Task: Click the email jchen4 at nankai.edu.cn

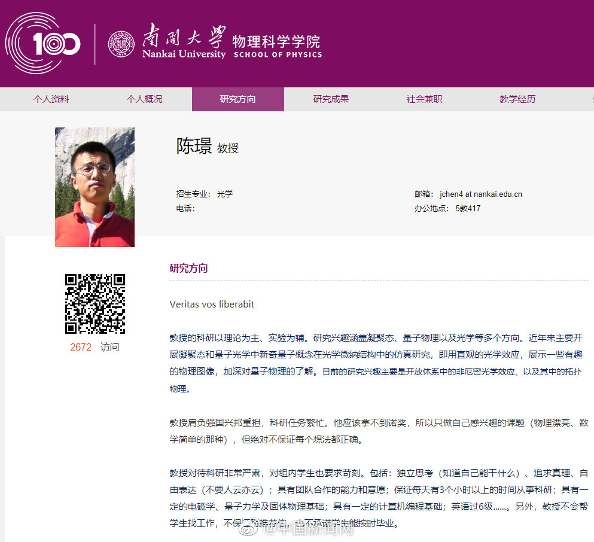Action: click(481, 194)
